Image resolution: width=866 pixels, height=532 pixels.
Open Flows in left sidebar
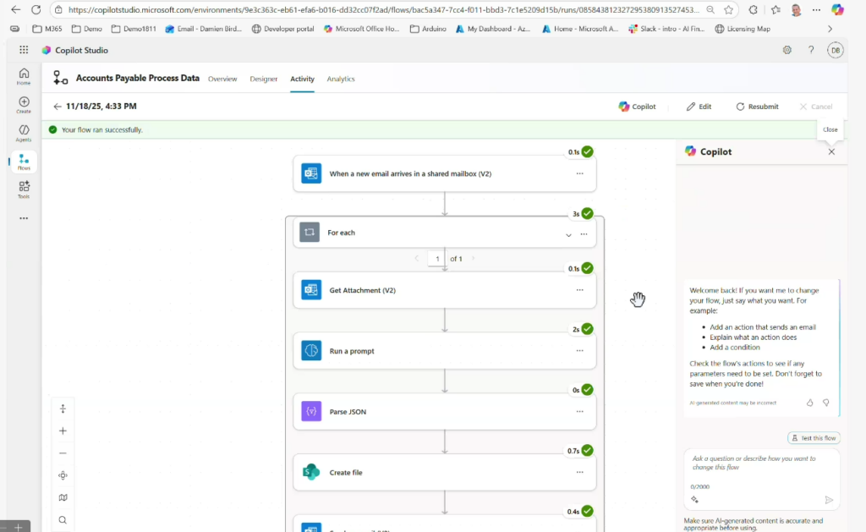click(x=24, y=162)
